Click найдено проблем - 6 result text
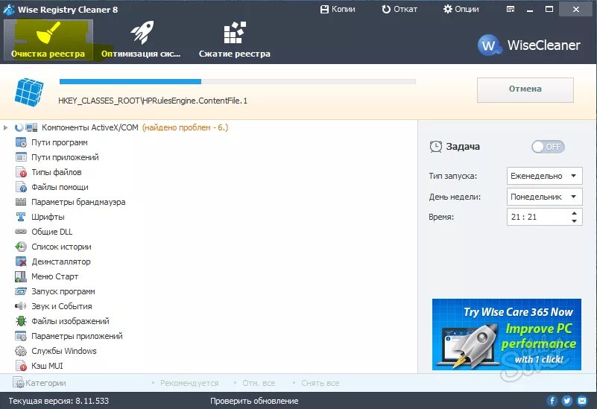The image size is (597, 409). (185, 127)
